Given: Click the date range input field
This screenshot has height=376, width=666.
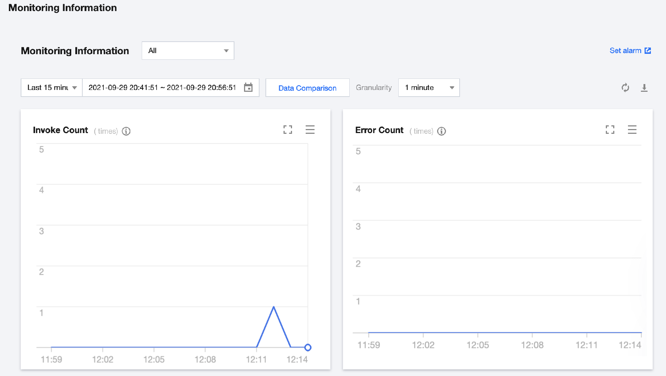Looking at the screenshot, I should 162,87.
